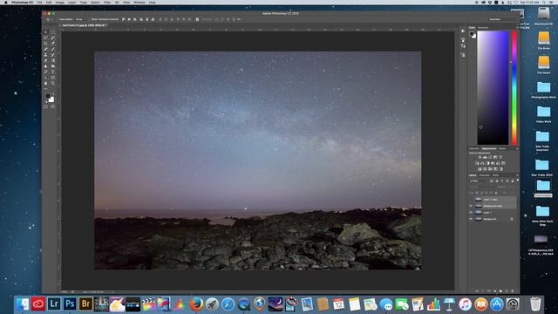
Task: Switch to the Styles tab
Action: [502, 148]
